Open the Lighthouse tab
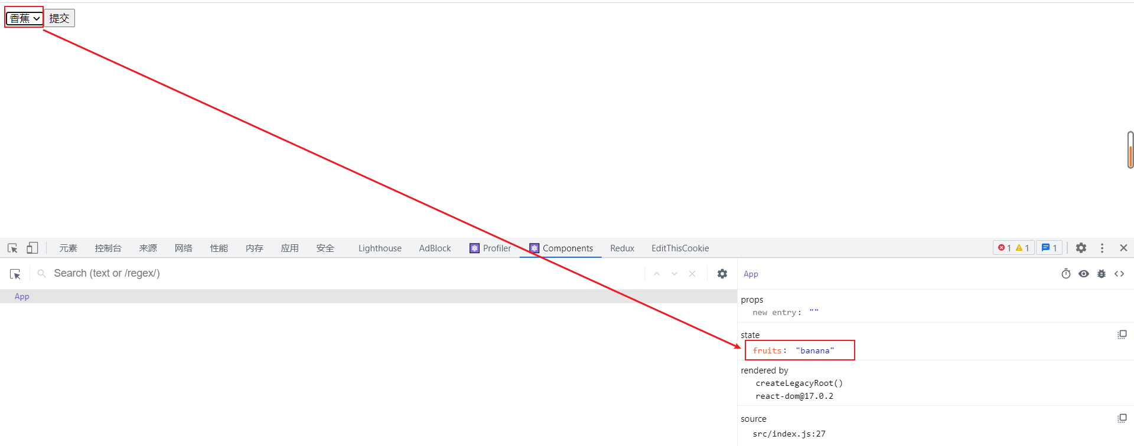Screen dimensions: 1134x446 380,248
